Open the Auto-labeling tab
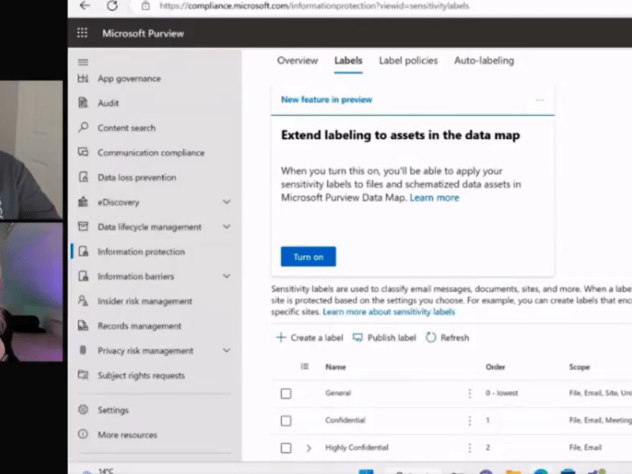The image size is (632, 474). pos(483,60)
